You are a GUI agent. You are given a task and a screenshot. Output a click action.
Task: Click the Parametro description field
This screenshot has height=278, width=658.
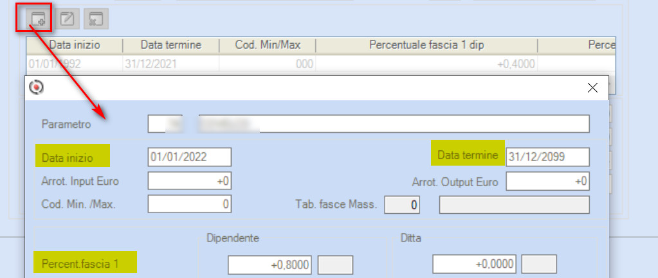click(x=394, y=124)
